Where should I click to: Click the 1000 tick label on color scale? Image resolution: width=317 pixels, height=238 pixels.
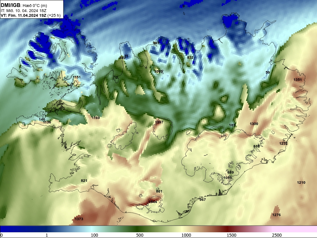(x=186, y=235)
